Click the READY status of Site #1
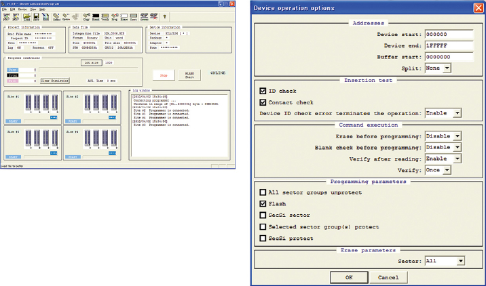Image resolution: width=486 pixels, height=286 pixels. coord(13,121)
